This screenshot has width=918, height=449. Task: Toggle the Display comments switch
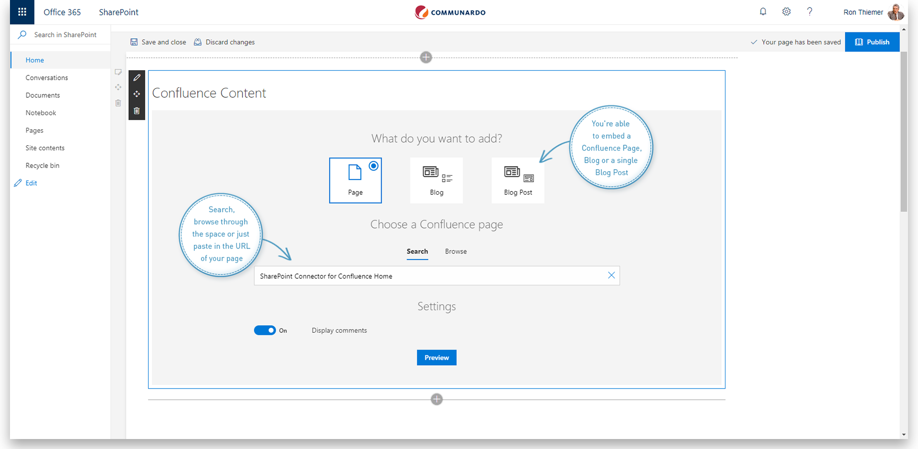[265, 330]
